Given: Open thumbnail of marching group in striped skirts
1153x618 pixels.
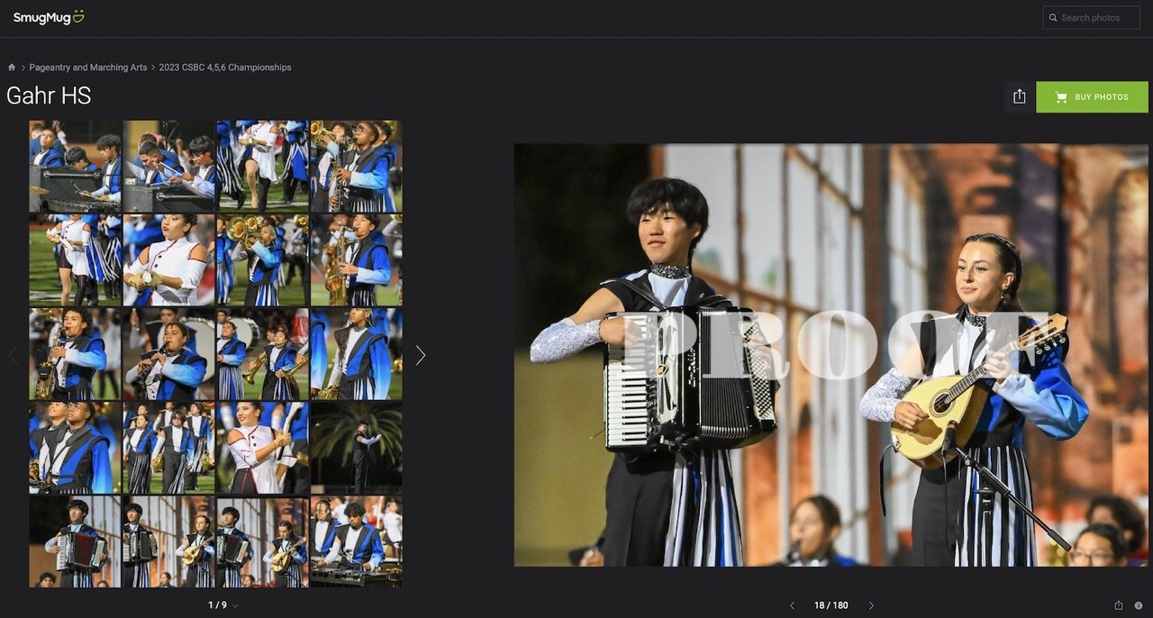Looking at the screenshot, I should tap(168, 448).
